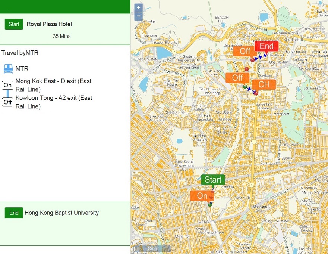
Task: Click Kowloon Tong - A2 exit station text
Action: click(54, 102)
